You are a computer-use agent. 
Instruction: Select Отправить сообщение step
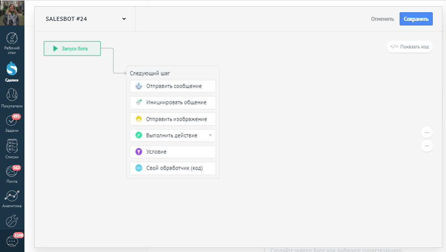(173, 87)
